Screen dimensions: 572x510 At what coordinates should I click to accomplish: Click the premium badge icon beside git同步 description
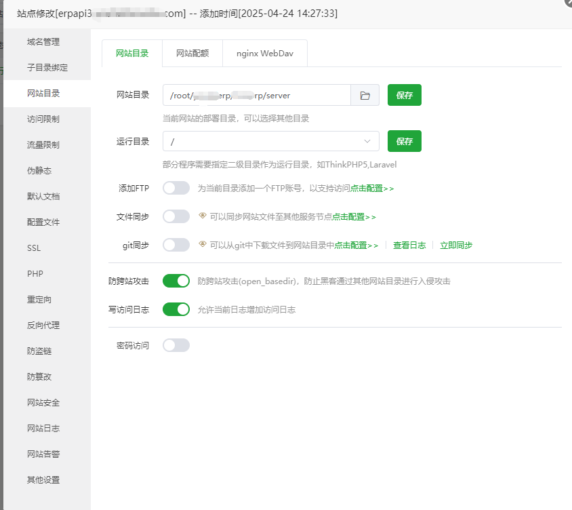pyautogui.click(x=203, y=244)
